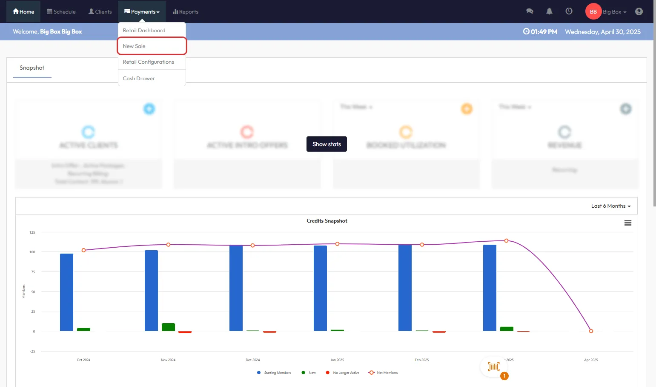Switch to the Snapshot tab
Screen dimensions: 656x387
click(32, 68)
